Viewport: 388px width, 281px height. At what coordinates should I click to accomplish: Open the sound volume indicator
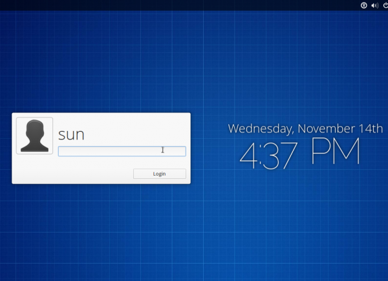tap(375, 5)
